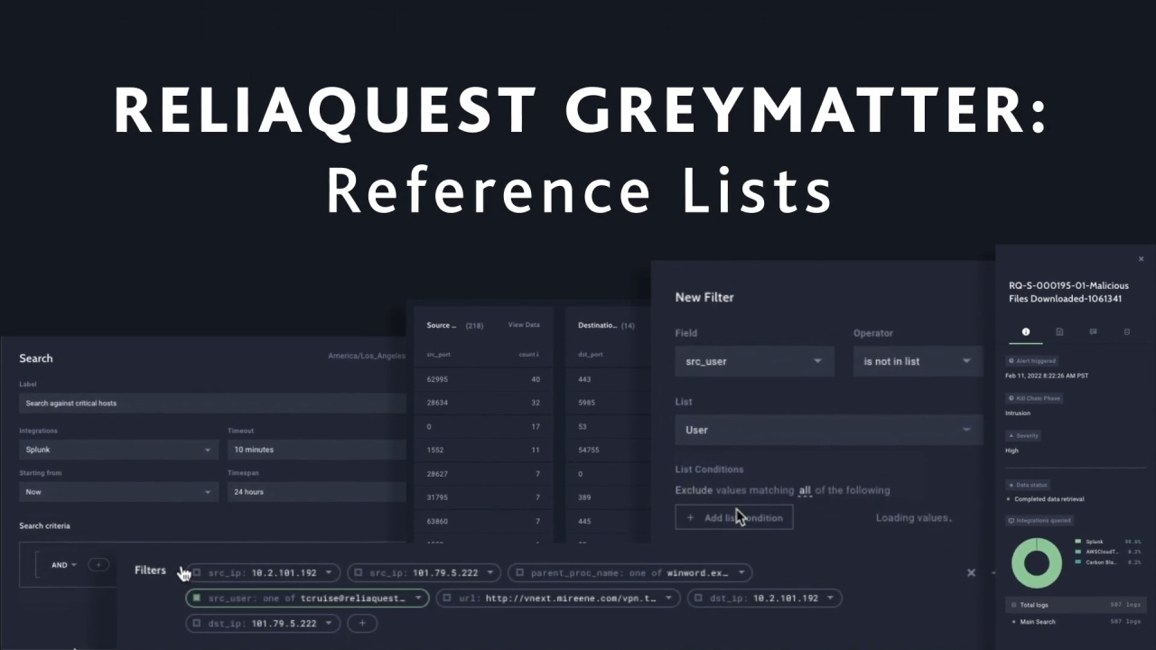Toggle checkbox on dst_ip 10.2.101.192 filter

698,598
